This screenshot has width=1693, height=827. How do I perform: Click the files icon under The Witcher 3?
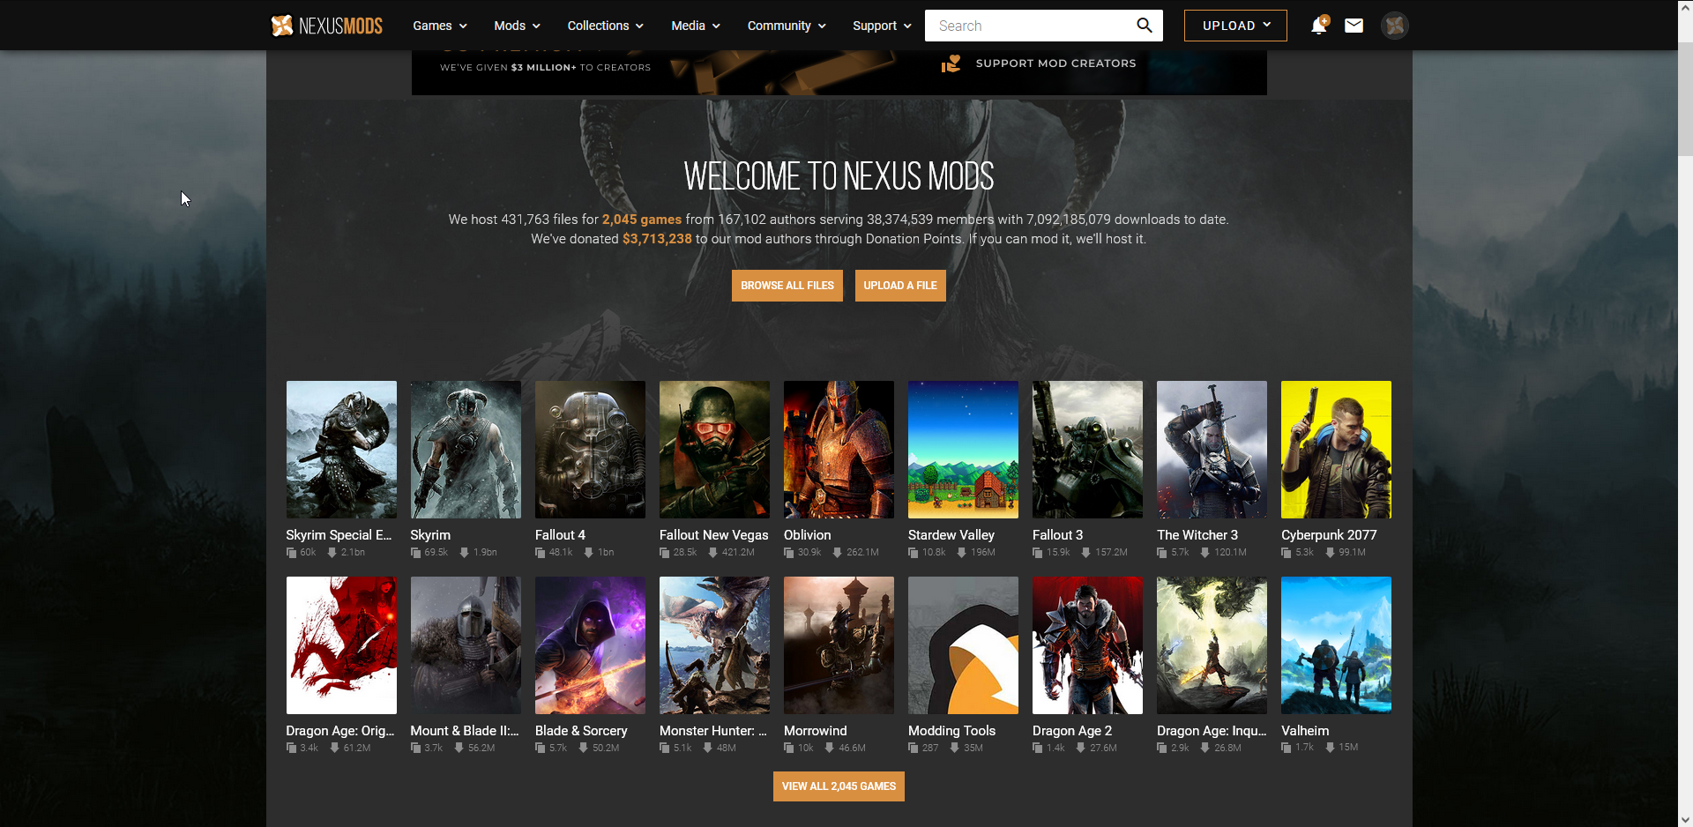click(x=1162, y=553)
